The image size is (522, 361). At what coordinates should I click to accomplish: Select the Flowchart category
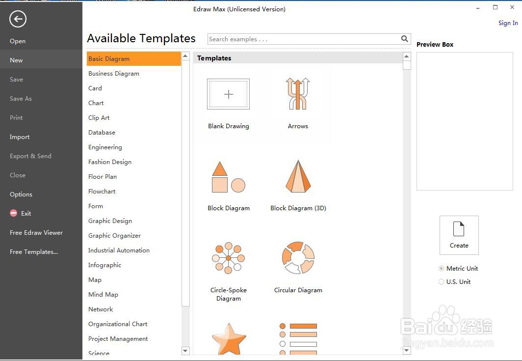(134, 192)
